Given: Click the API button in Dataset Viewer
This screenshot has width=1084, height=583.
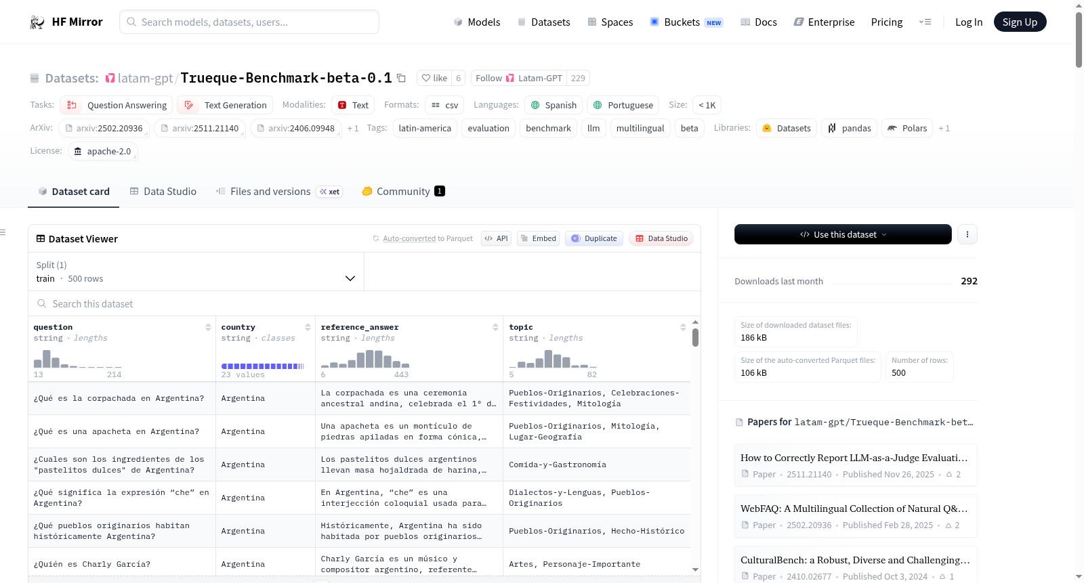Looking at the screenshot, I should tap(496, 238).
